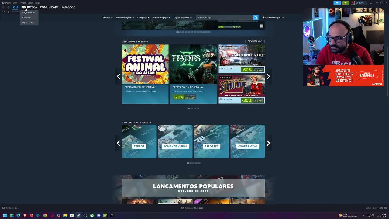Open the FabioCOG account dropdown
This screenshot has height=219, width=389.
click(x=360, y=3)
